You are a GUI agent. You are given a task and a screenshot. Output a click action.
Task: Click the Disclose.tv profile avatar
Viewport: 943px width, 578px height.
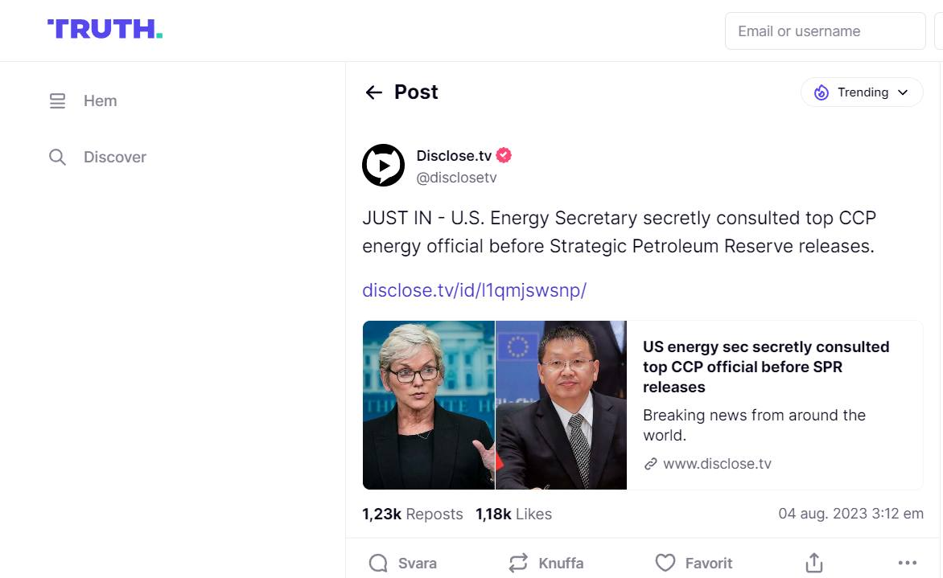[383, 166]
